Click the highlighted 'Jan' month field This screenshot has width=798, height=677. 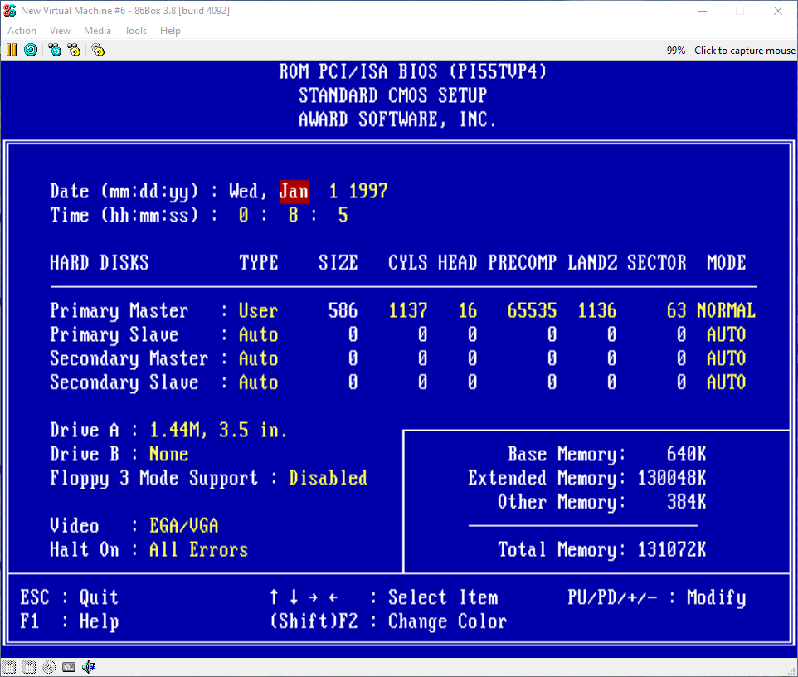pyautogui.click(x=294, y=192)
